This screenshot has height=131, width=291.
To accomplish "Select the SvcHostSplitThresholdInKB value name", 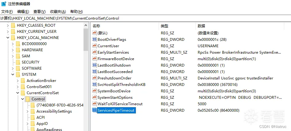I will [x=121, y=85].
